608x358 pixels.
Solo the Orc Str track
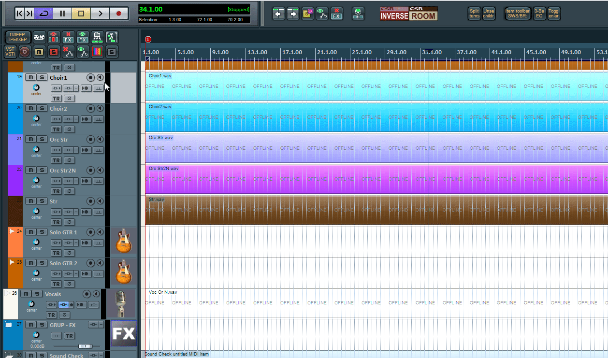pyautogui.click(x=43, y=140)
